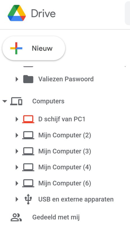Expand Mijn Computer (6) tree arrow
This screenshot has width=130, height=231.
coord(17,183)
